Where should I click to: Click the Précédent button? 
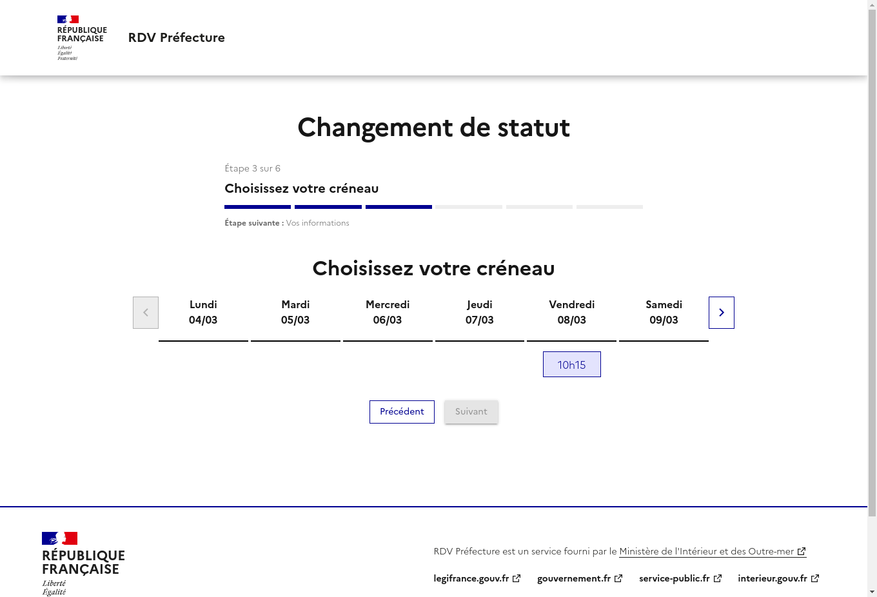pos(402,412)
